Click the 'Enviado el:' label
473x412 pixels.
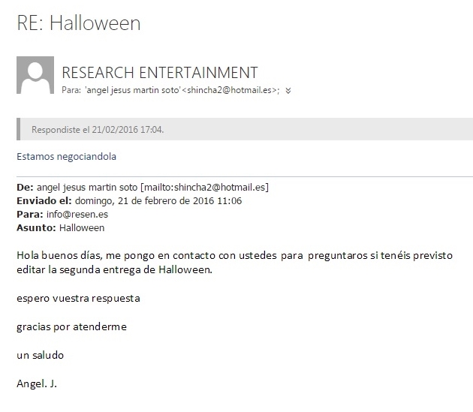pos(44,201)
